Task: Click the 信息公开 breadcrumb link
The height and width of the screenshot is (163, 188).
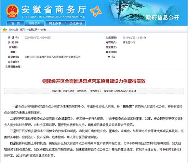Action: coord(33,30)
